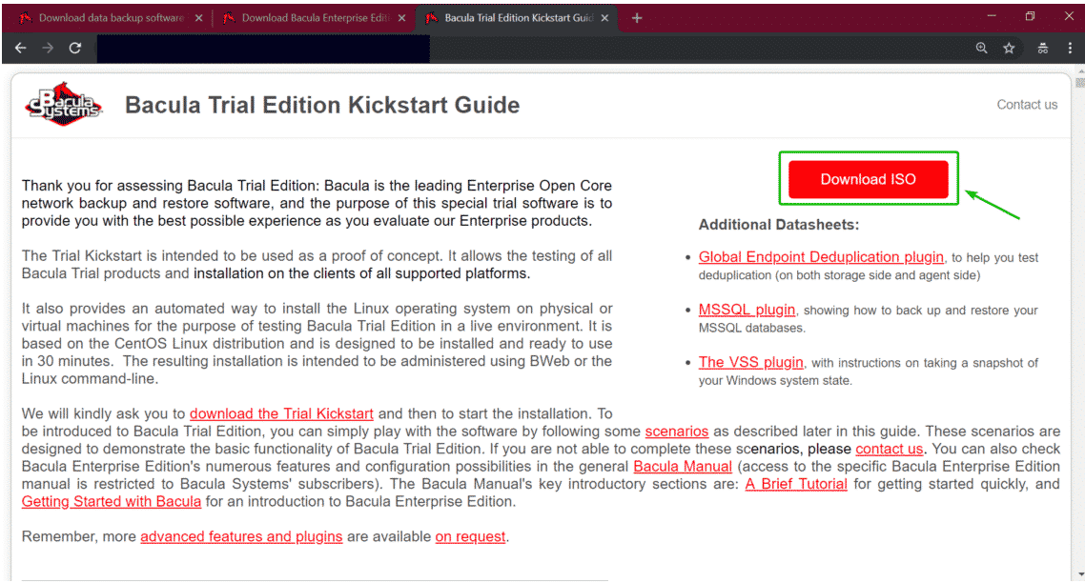Image resolution: width=1085 pixels, height=583 pixels.
Task: Close the 'Download Bacula Enterprise Edition' tab
Action: coord(402,18)
